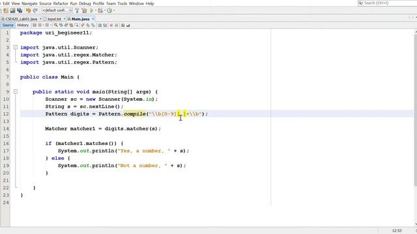This screenshot has width=417, height=234.
Task: Click the Clean and Build Project icon
Action: [x=84, y=10]
